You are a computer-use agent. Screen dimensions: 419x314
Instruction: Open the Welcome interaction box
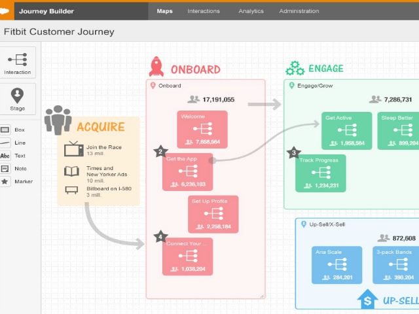(202, 130)
